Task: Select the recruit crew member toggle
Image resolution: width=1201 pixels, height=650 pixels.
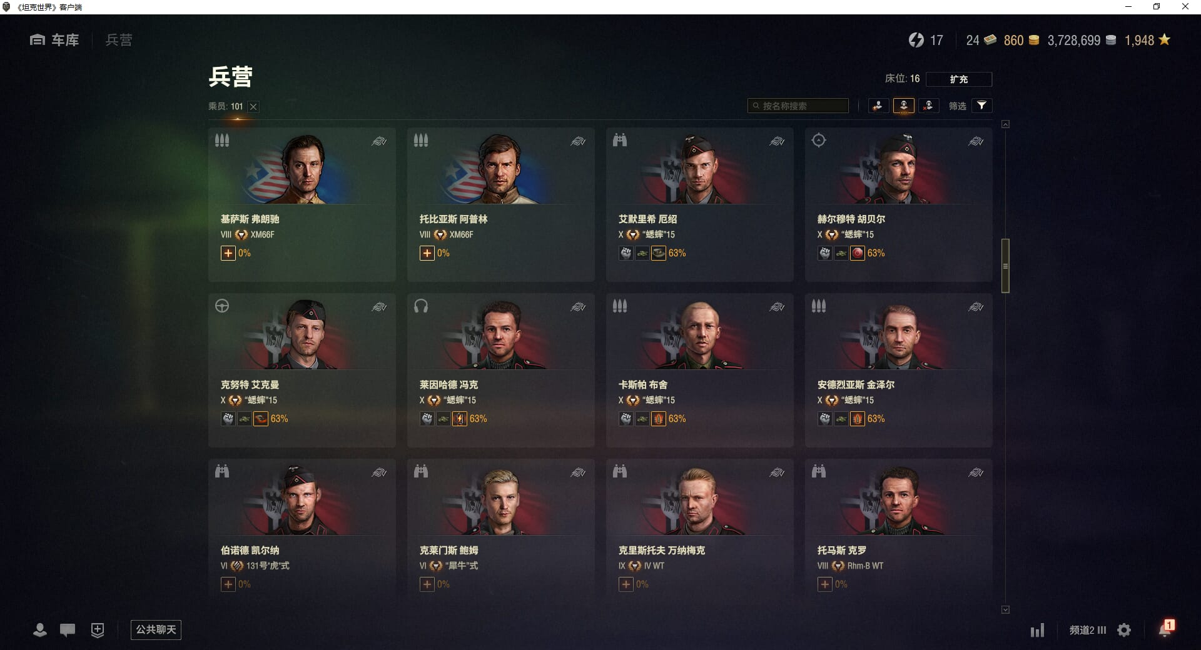Action: (878, 106)
